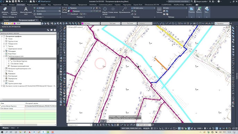
Task: Click the МОДЕЛЬ button in status bar
Action: [x=146, y=128]
